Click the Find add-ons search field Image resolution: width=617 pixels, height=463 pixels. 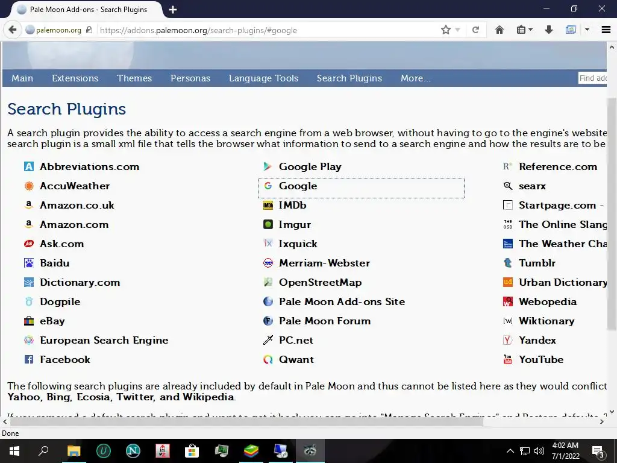(x=592, y=78)
